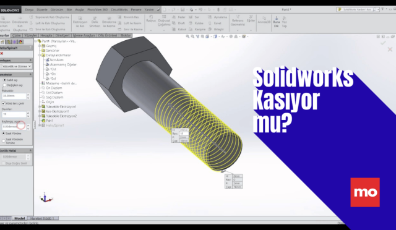Click the New document icon

pyautogui.click(x=165, y=10)
